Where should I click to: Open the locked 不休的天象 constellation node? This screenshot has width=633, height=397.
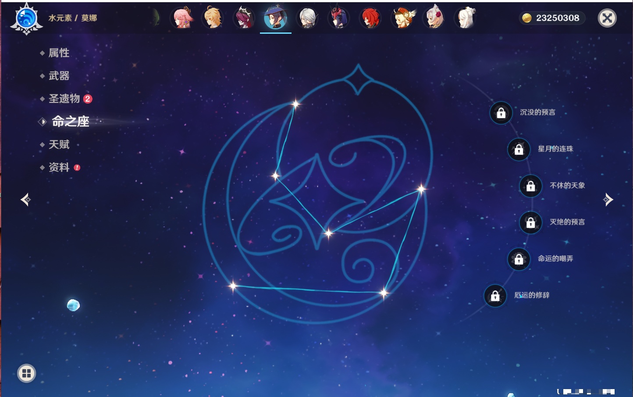coord(530,186)
